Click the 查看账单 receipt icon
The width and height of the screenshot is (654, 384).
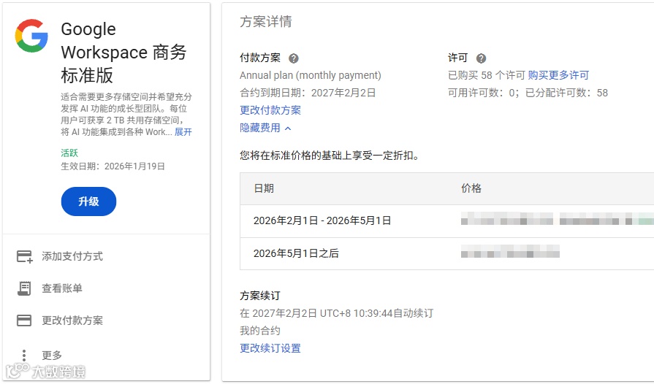[24, 288]
